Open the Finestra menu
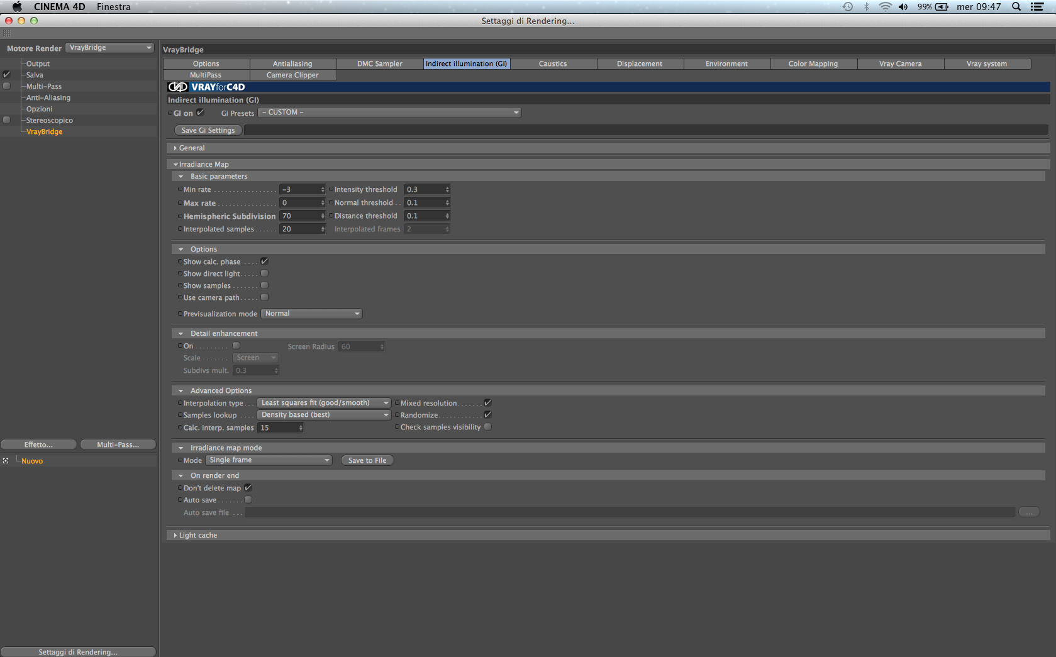Viewport: 1056px width, 657px height. [x=114, y=7]
